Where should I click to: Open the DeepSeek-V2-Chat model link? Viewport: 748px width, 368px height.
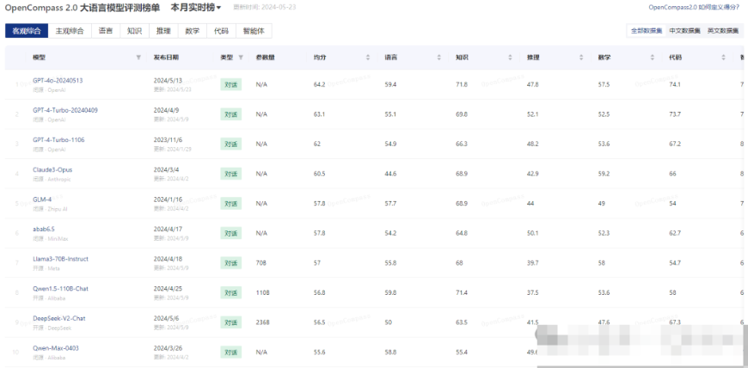pos(59,318)
